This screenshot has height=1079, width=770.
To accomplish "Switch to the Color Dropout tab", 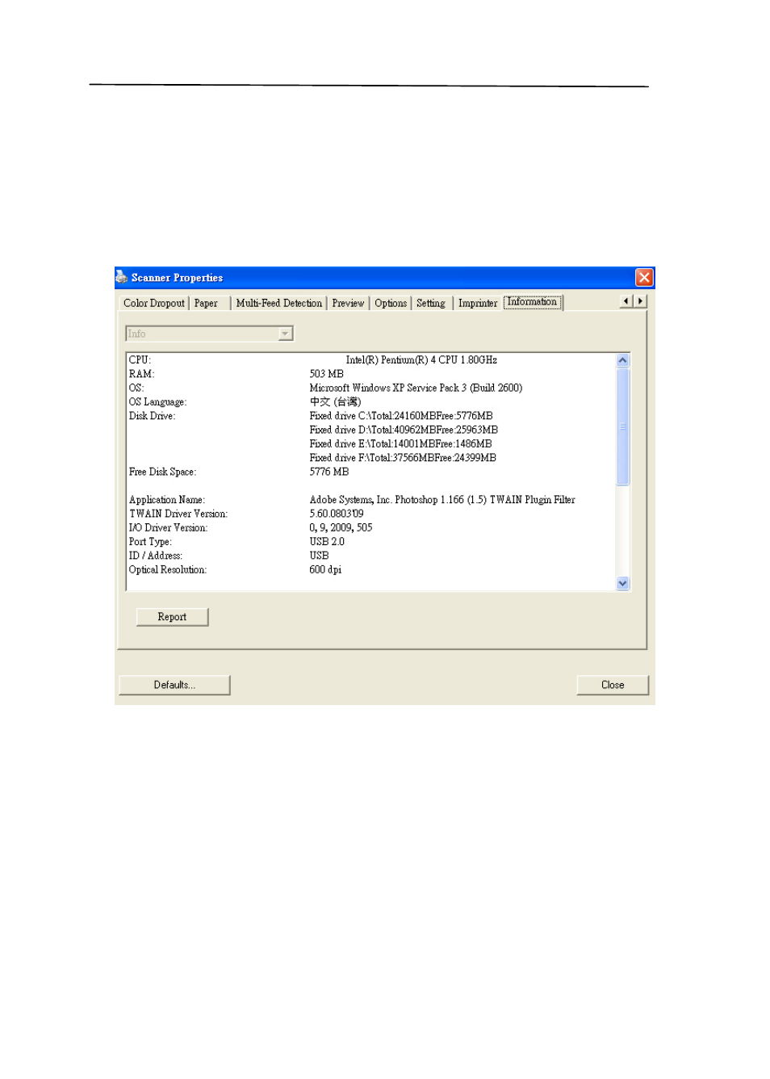I will coord(153,304).
